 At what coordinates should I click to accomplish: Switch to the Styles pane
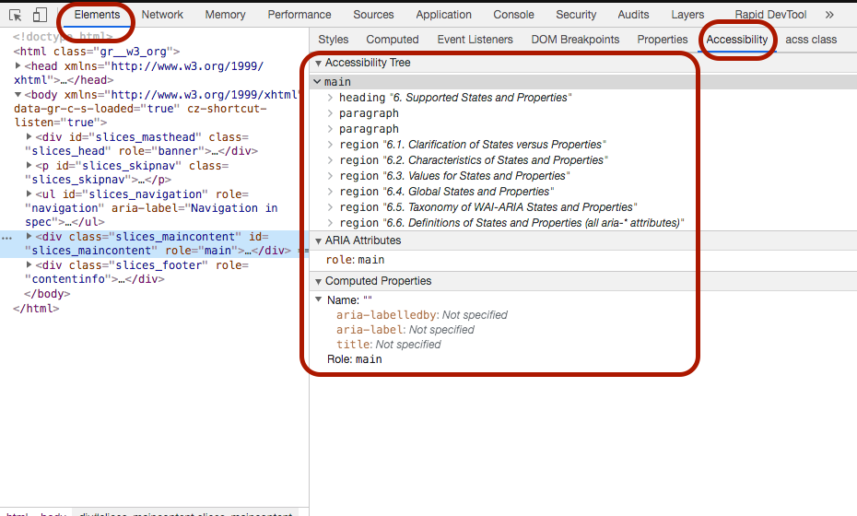pyautogui.click(x=334, y=40)
